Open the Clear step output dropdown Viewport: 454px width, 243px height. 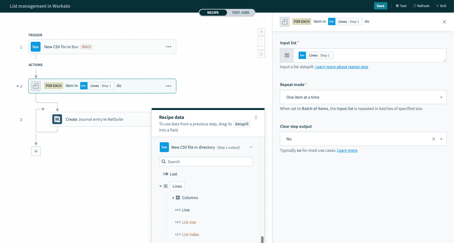tap(441, 139)
